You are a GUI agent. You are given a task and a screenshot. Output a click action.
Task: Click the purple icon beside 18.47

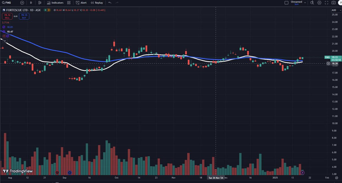[x=4, y=31]
